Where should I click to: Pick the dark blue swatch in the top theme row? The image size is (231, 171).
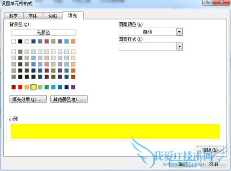coord(33,41)
